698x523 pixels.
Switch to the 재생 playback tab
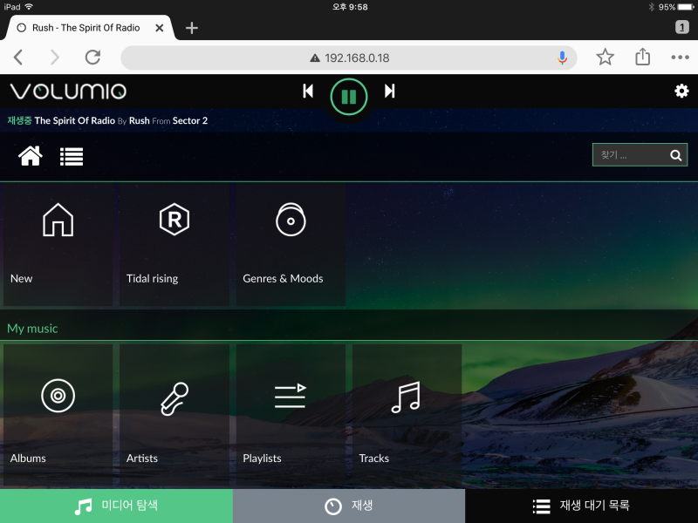coord(349,506)
